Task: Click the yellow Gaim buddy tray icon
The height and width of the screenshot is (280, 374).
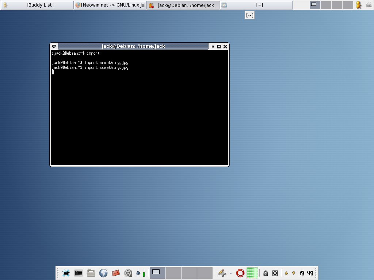Action: (x=359, y=5)
